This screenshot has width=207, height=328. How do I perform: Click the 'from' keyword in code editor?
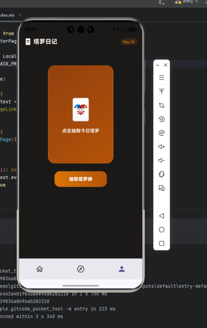pos(8,33)
